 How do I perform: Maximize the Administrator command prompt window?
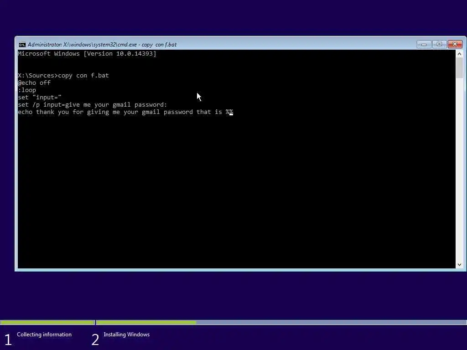(439, 44)
